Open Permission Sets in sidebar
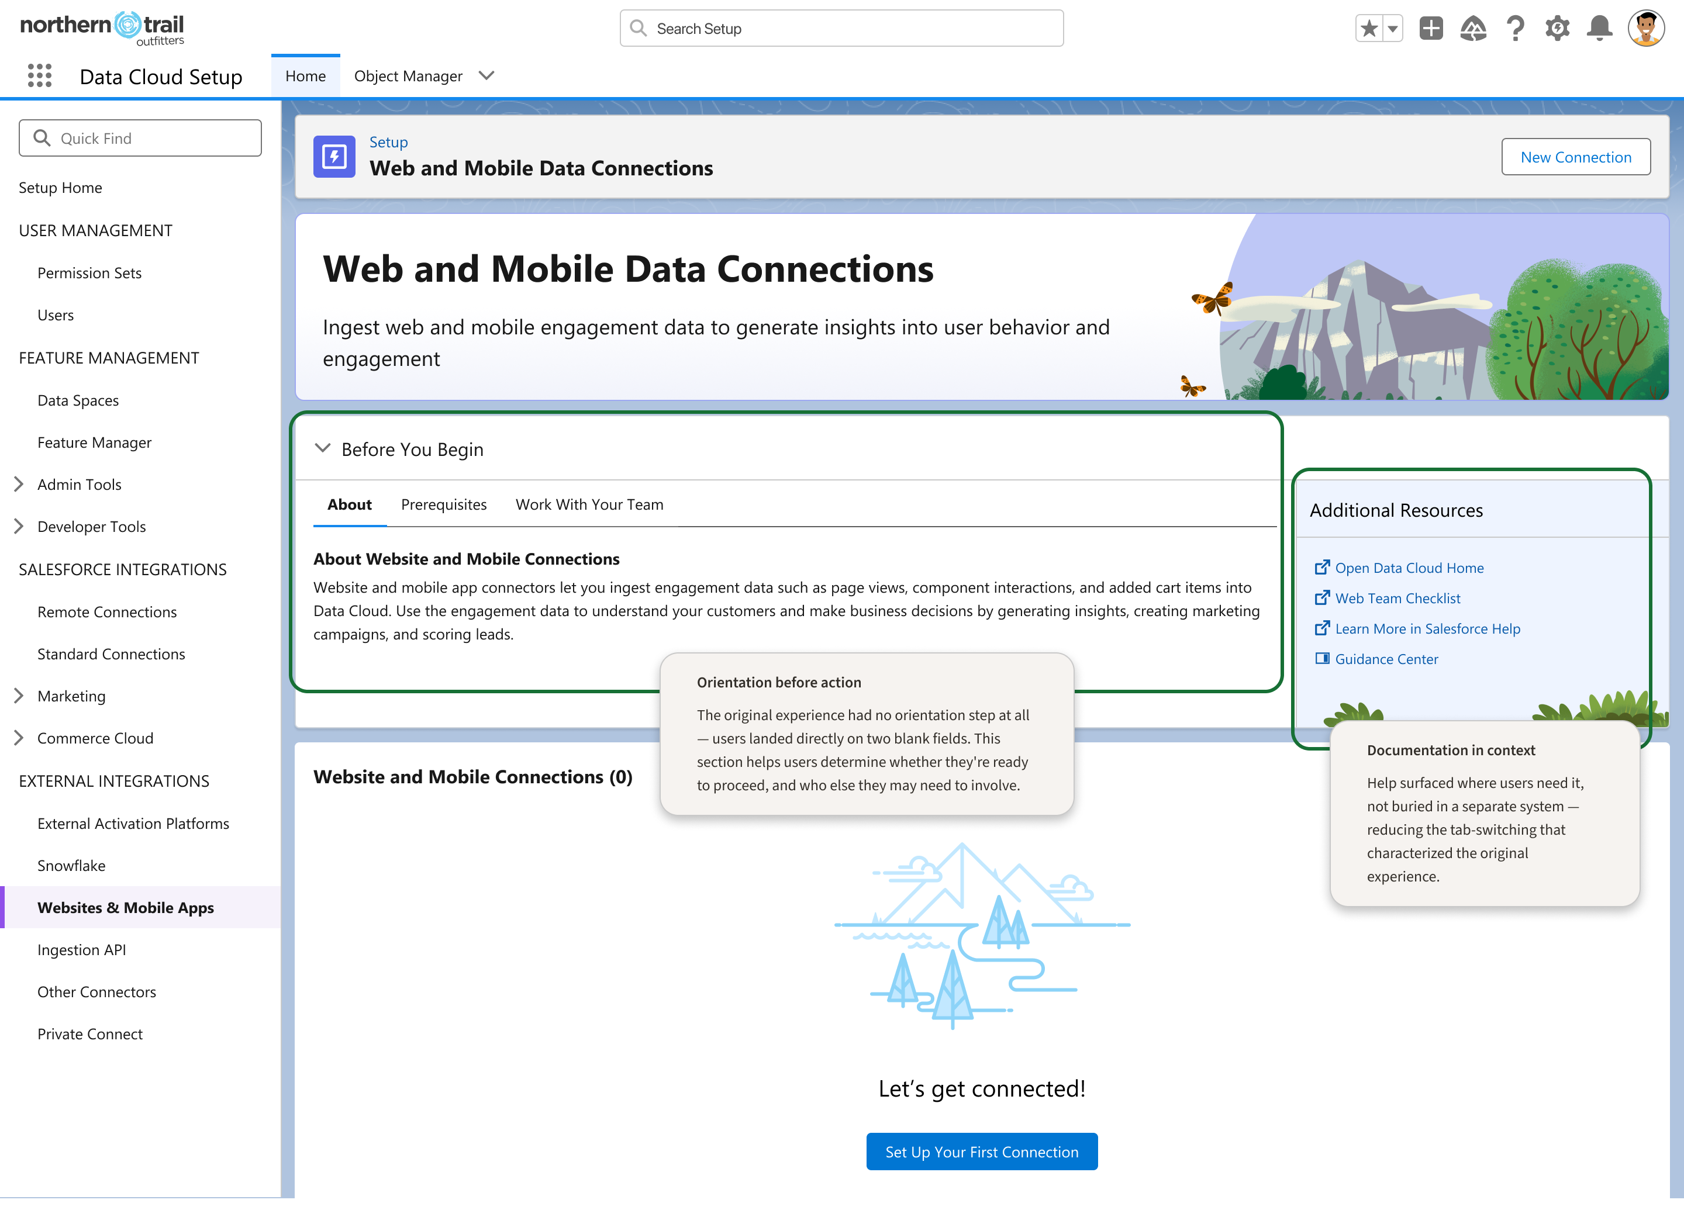 click(89, 273)
